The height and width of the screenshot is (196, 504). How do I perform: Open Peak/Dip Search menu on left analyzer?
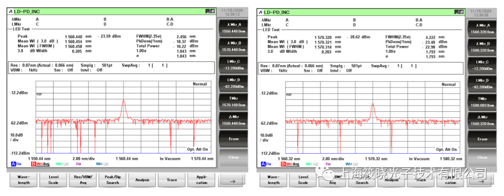coord(112,180)
